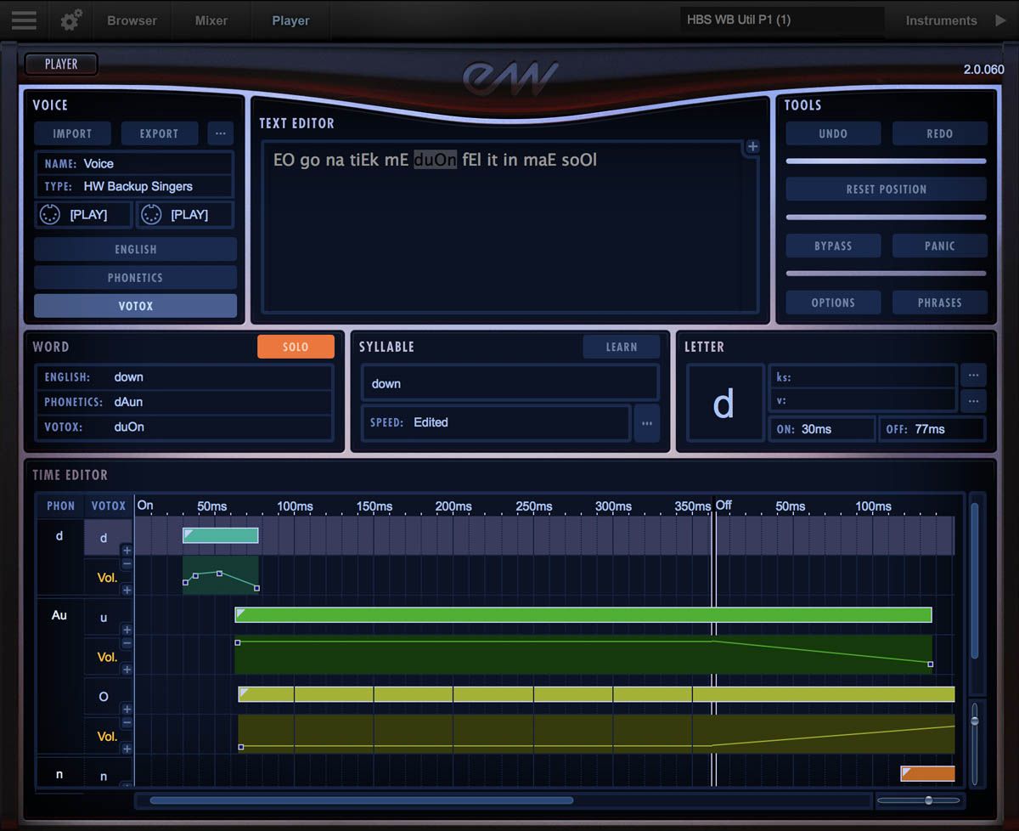Open the more options menu beside EXPORT
This screenshot has width=1019, height=831.
pos(220,133)
